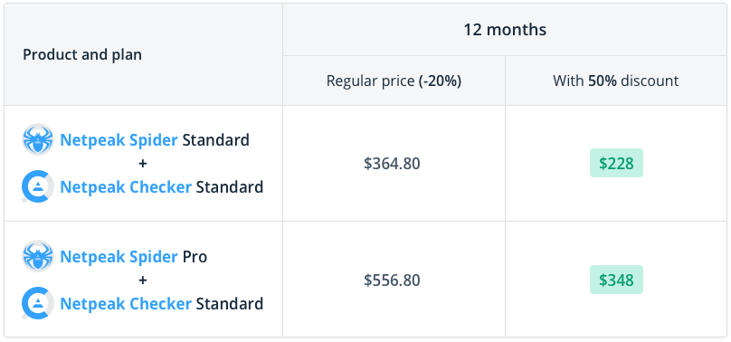
Task: Click Netpeak Checker icon in Pro bundle row
Action: tap(38, 303)
